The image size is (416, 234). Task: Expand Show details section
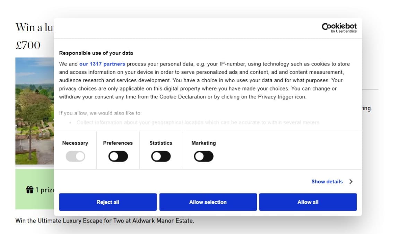pos(327,182)
